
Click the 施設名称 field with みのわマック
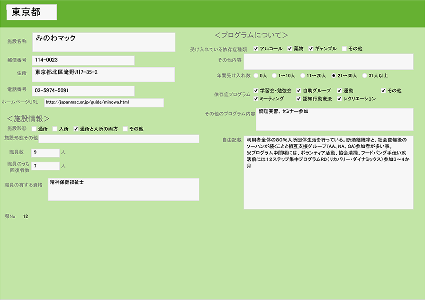(104, 42)
